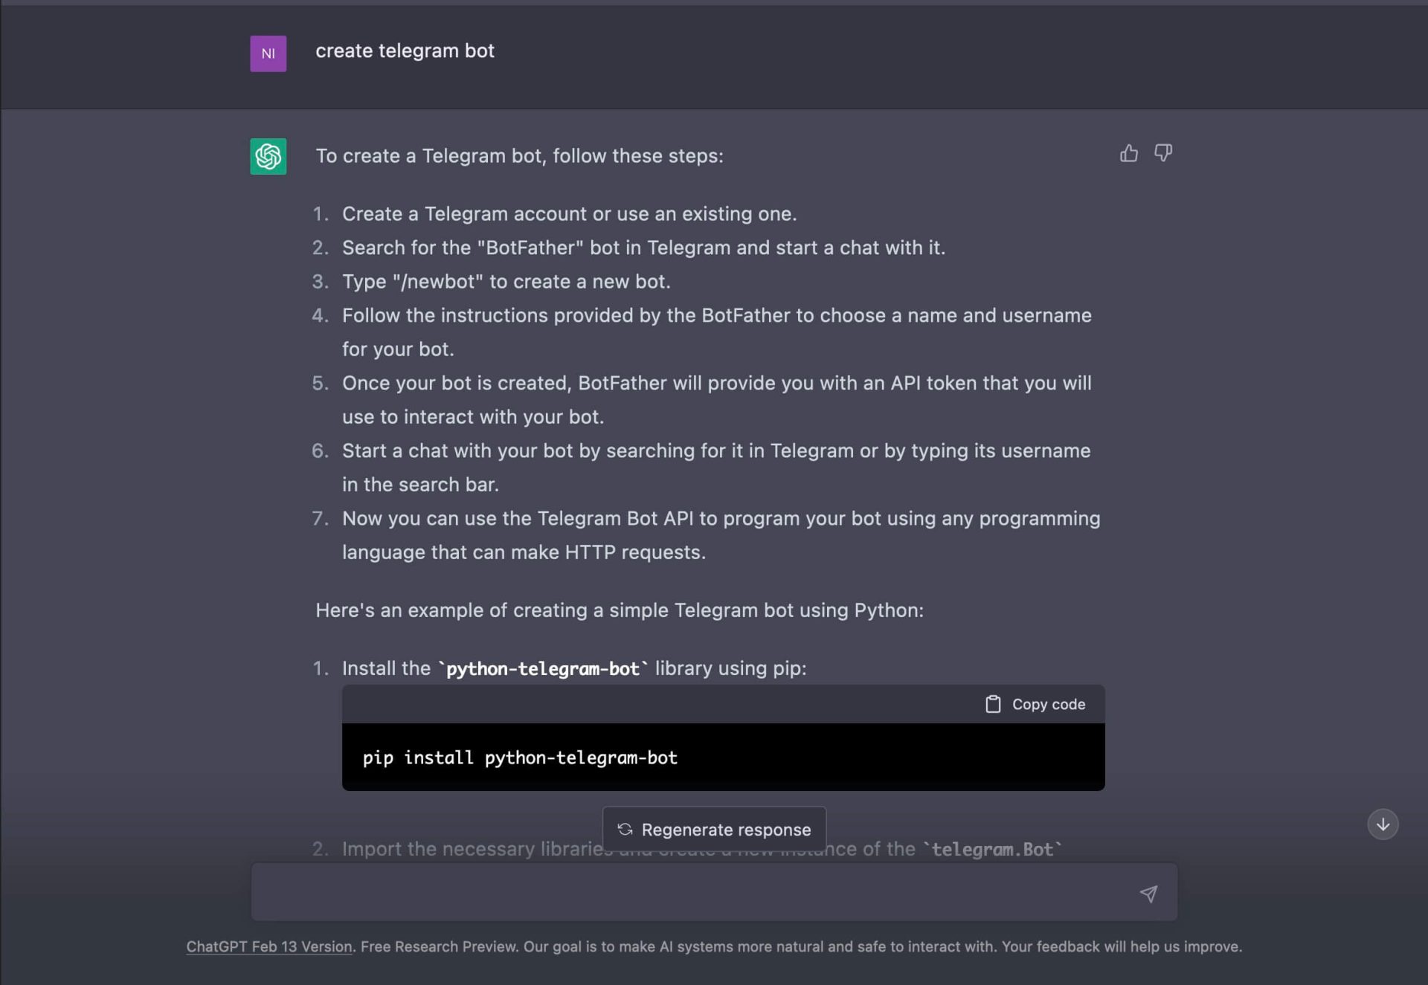Click the inline telegram.Bot code text

coord(992,849)
